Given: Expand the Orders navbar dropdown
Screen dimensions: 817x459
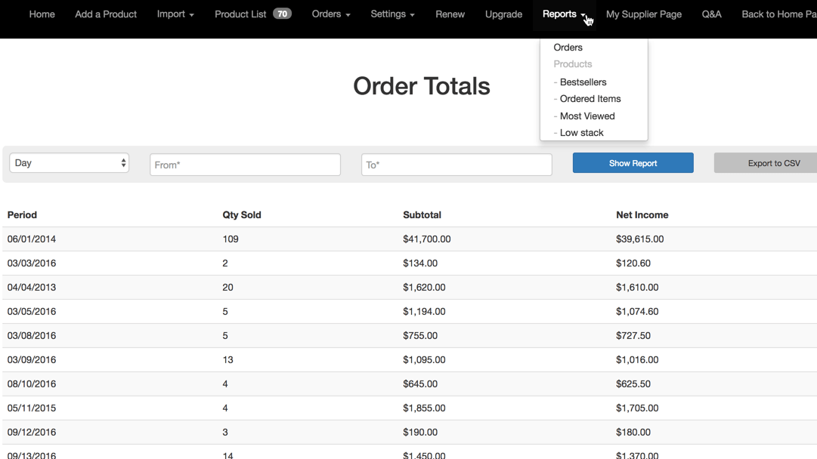Looking at the screenshot, I should click(x=330, y=14).
